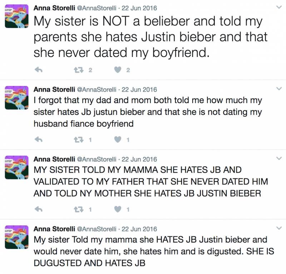This screenshot has height=274, width=286.
Task: Click the @AnnaStorelli handle on second tweet
Action: coord(97,90)
